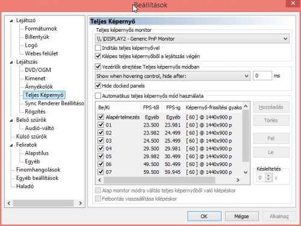301x226 pixels.
Task: Enable Automatikus teljes képernyős mód használata
Action: [x=98, y=96]
